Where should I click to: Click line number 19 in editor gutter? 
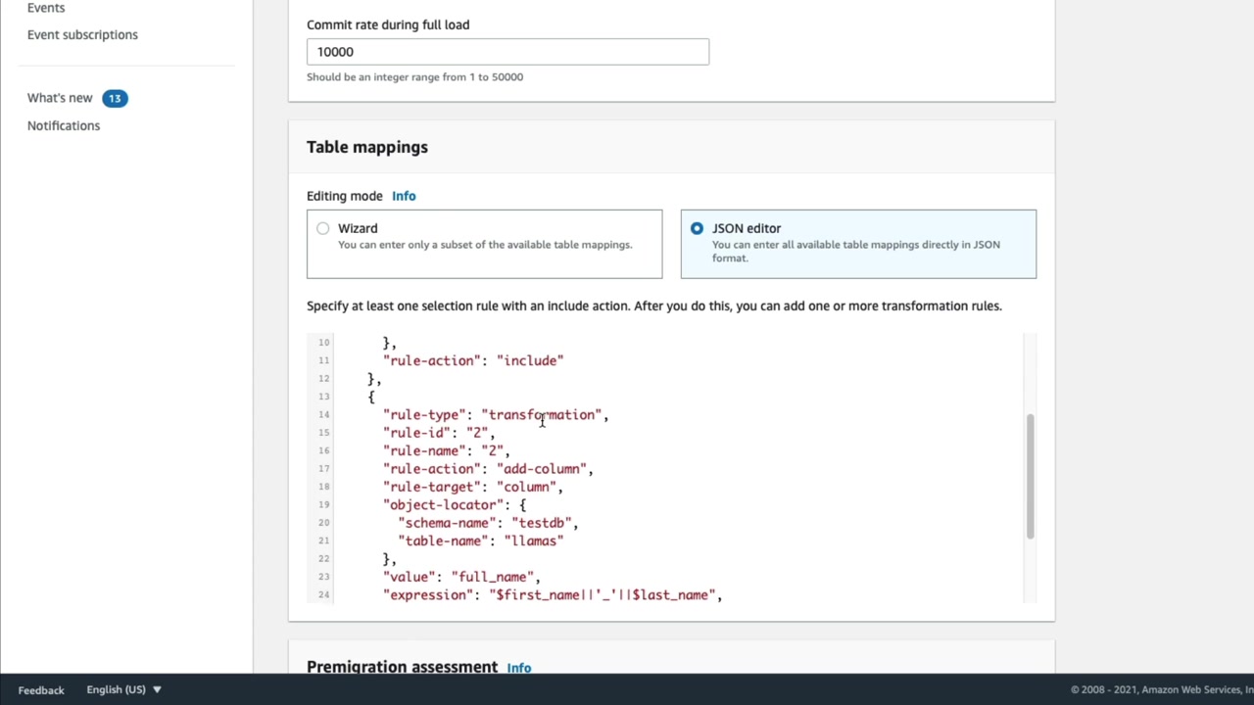[x=323, y=504]
